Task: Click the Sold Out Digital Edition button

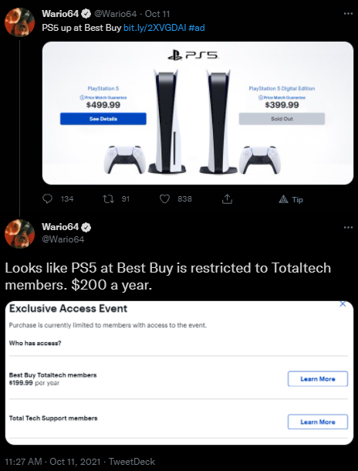Action: [282, 119]
